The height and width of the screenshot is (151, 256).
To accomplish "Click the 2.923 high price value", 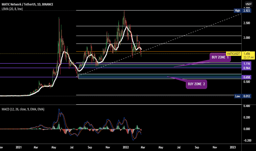I will click(x=247, y=11).
